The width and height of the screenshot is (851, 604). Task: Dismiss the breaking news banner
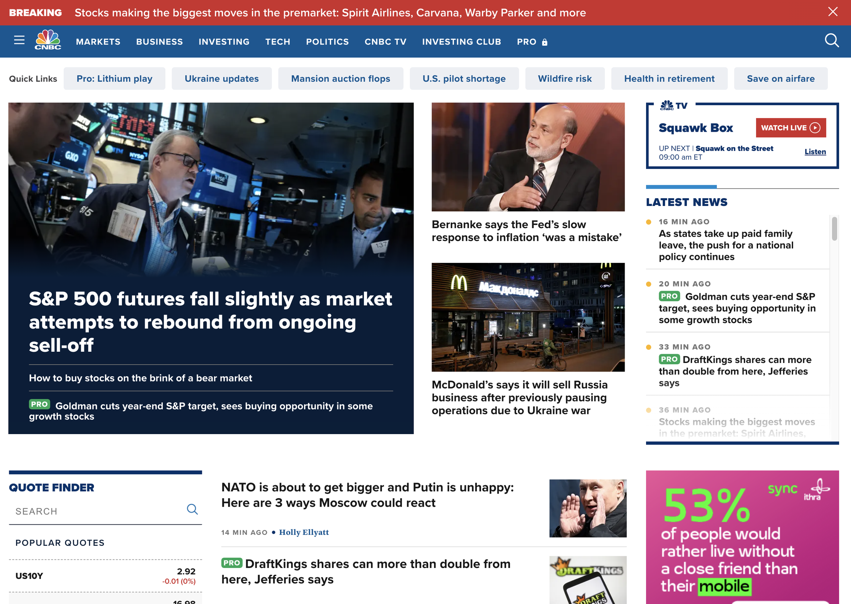[x=832, y=12]
